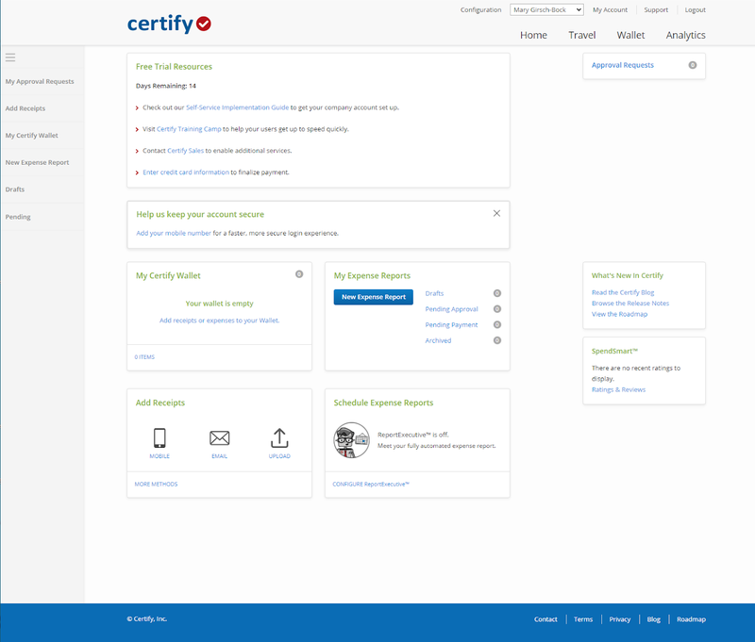Browse the Release Notes link
The width and height of the screenshot is (755, 642).
(630, 304)
